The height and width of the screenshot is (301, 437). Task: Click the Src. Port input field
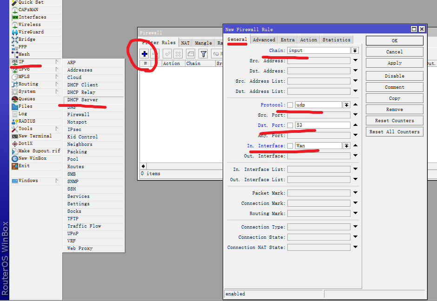[x=319, y=115]
